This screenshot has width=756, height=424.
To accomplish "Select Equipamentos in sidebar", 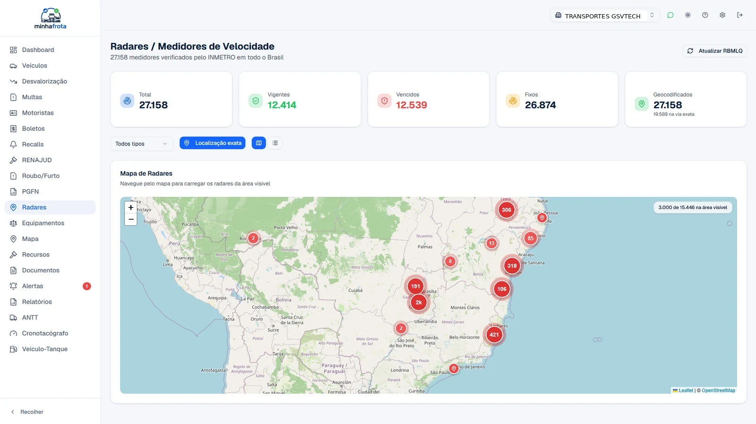I will click(x=50, y=223).
